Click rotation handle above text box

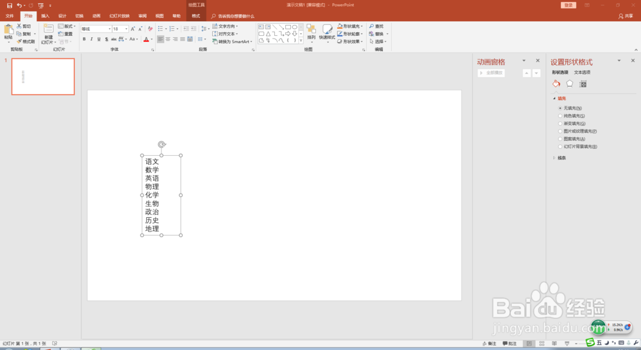tap(162, 144)
